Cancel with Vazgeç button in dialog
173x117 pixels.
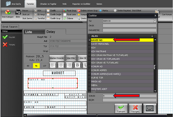click(135, 108)
